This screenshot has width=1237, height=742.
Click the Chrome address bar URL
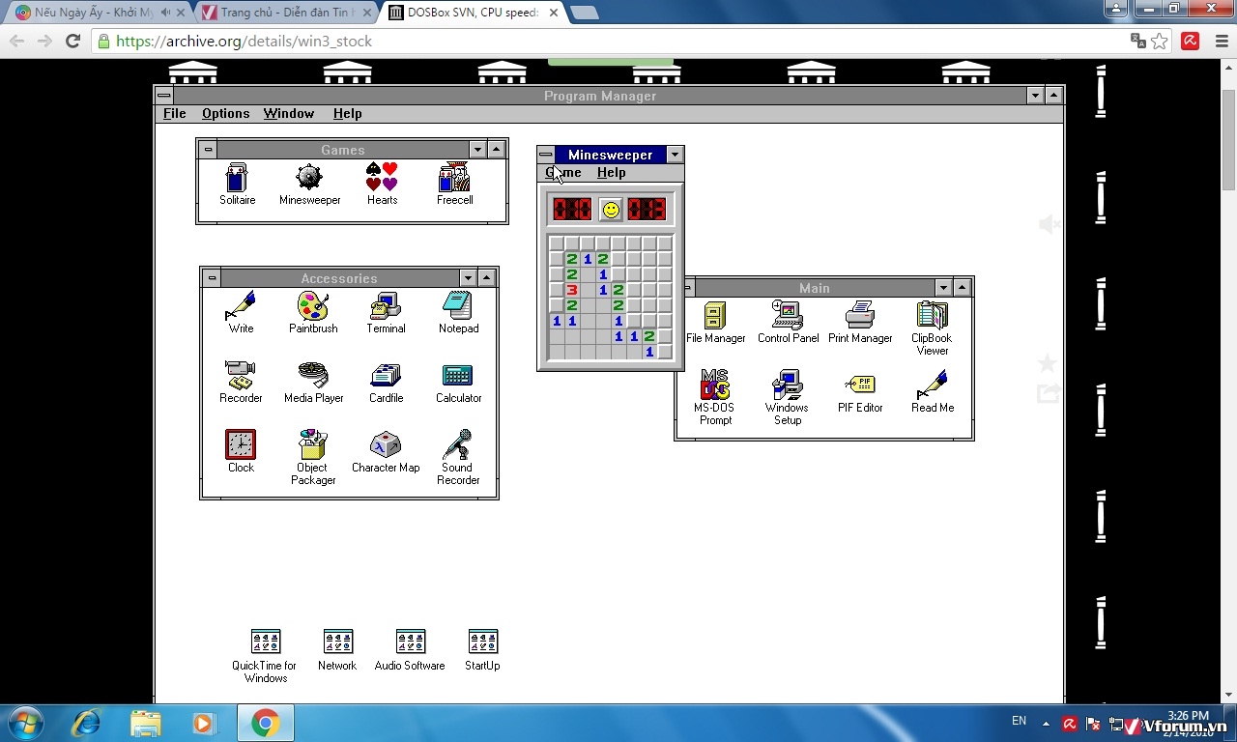pos(244,42)
